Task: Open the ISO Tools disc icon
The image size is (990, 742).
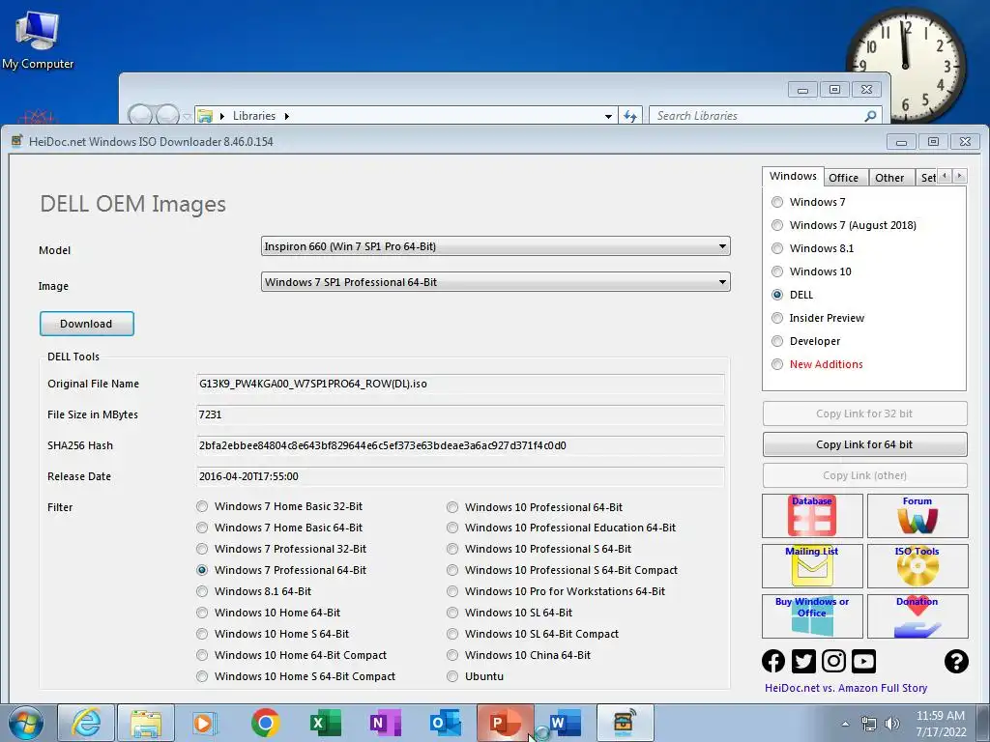Action: tap(917, 566)
